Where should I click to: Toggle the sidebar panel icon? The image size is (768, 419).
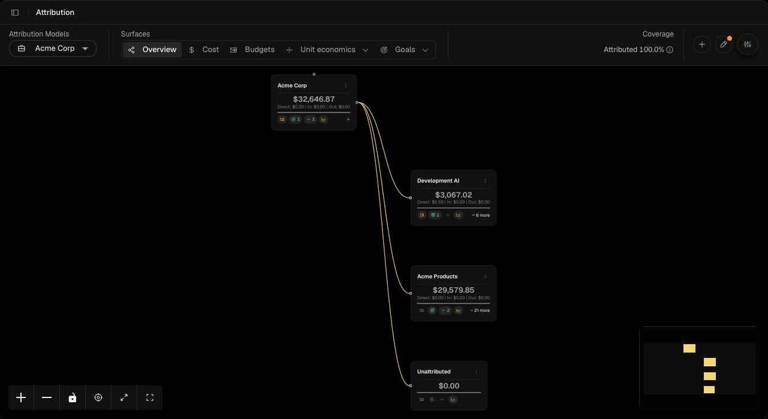click(15, 12)
